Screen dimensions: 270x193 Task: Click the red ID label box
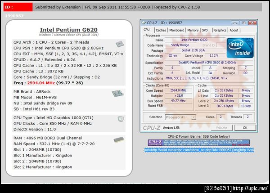18,7
